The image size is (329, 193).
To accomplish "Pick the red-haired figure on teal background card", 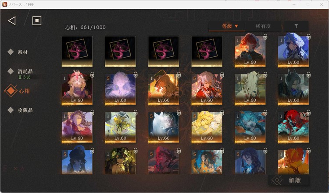I will pos(293,128).
